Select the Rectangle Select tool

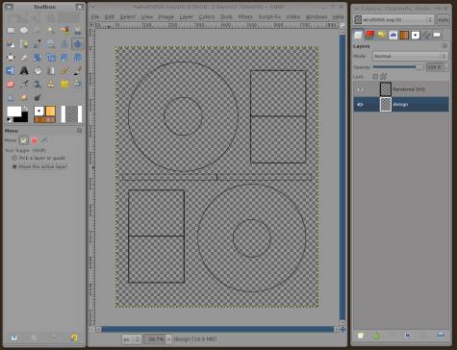11,31
